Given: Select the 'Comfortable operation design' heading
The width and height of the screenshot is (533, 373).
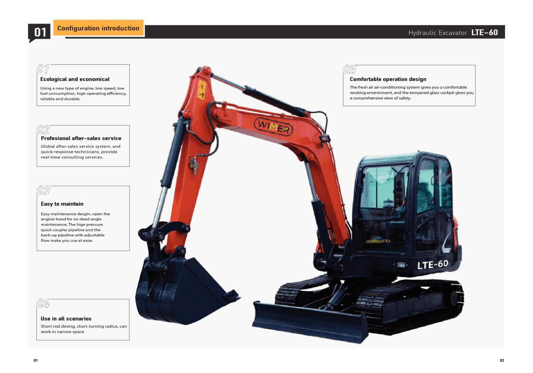Looking at the screenshot, I should 388,79.
